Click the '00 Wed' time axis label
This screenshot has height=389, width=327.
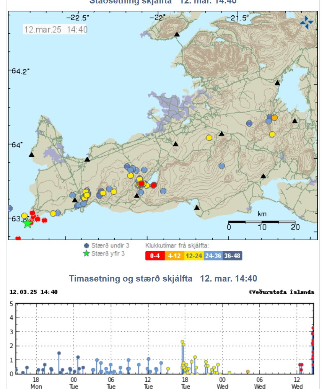click(x=223, y=383)
